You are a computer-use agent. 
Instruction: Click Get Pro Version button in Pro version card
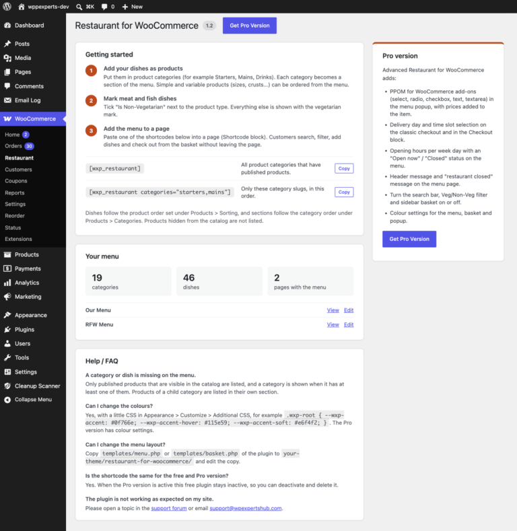409,239
